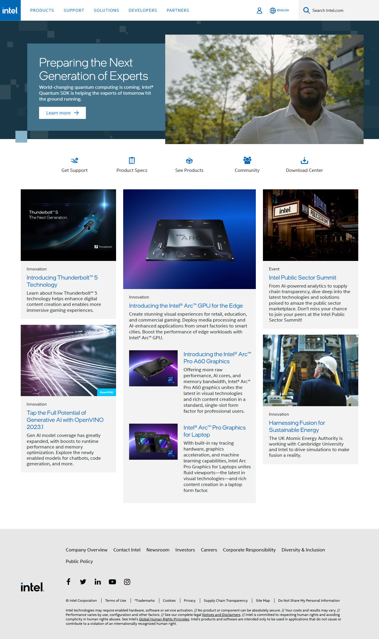Click the Arc Pro A60 graphics card thumbnail
379x639 pixels.
tap(153, 368)
